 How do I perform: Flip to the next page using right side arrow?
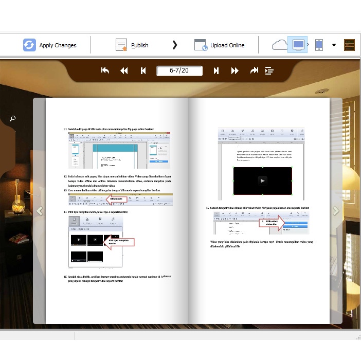[336, 211]
